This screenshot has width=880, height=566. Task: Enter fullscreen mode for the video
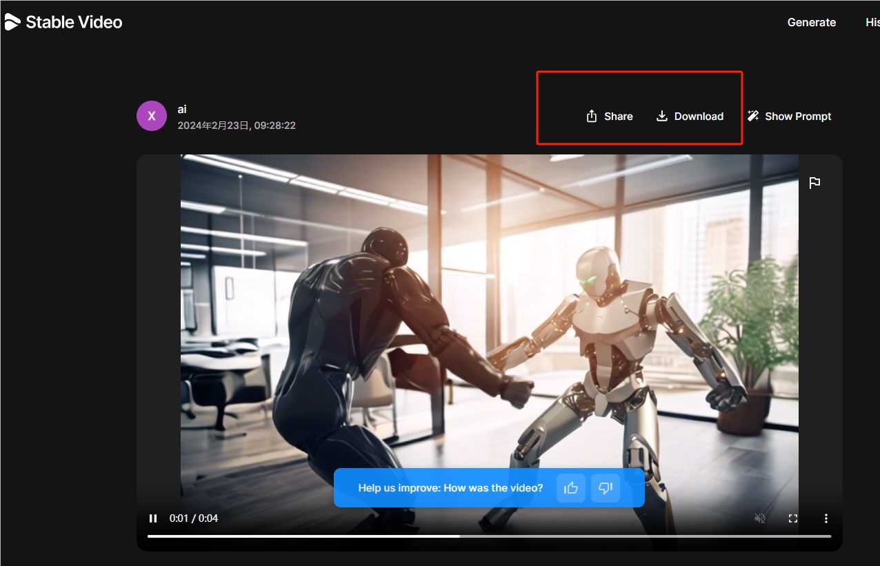point(793,518)
